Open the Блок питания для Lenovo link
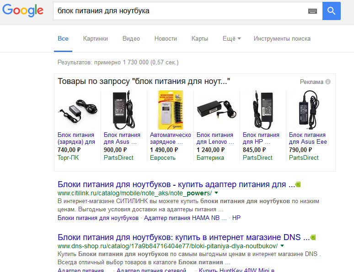Screen dimensions: 354x272 (215, 138)
